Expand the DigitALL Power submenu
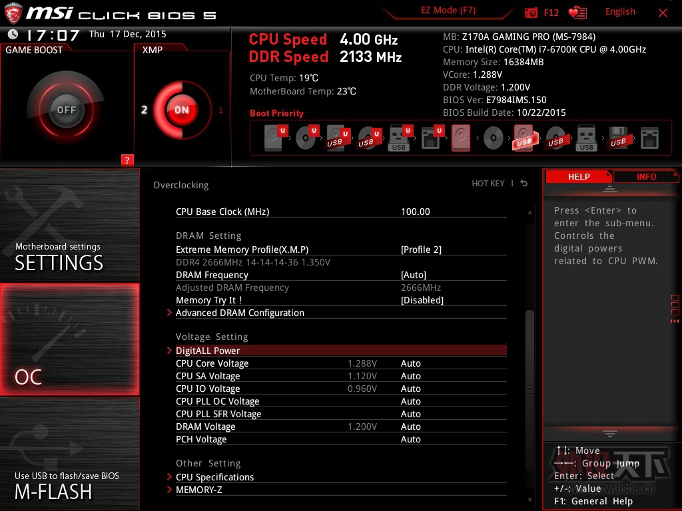Image resolution: width=682 pixels, height=511 pixels. [x=341, y=350]
